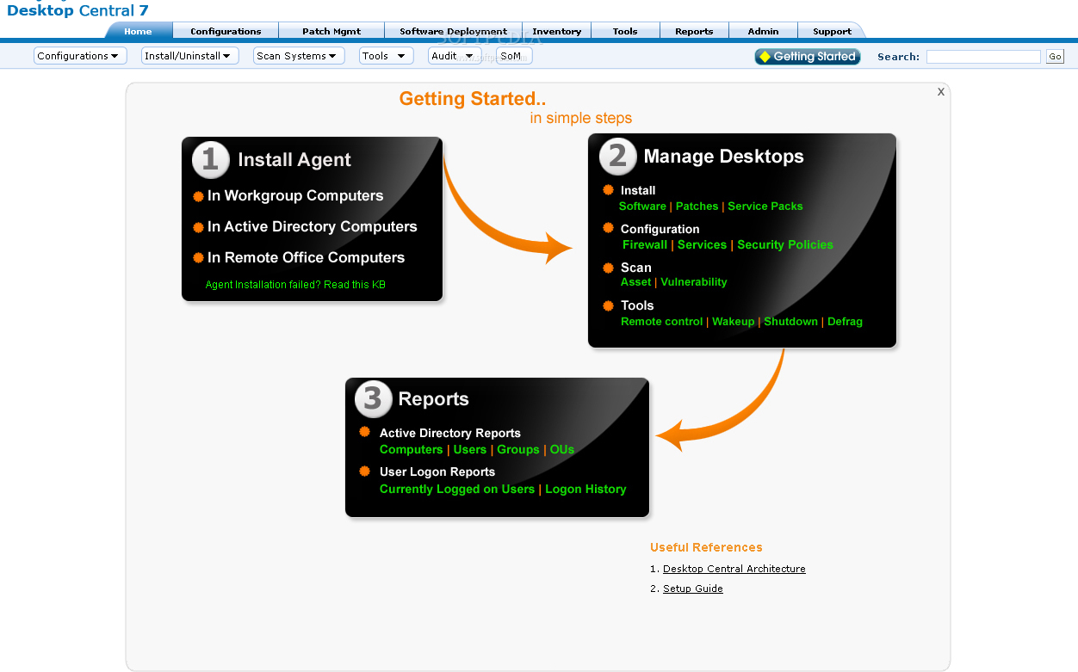
Task: Click the Groups report link
Action: pyautogui.click(x=518, y=450)
